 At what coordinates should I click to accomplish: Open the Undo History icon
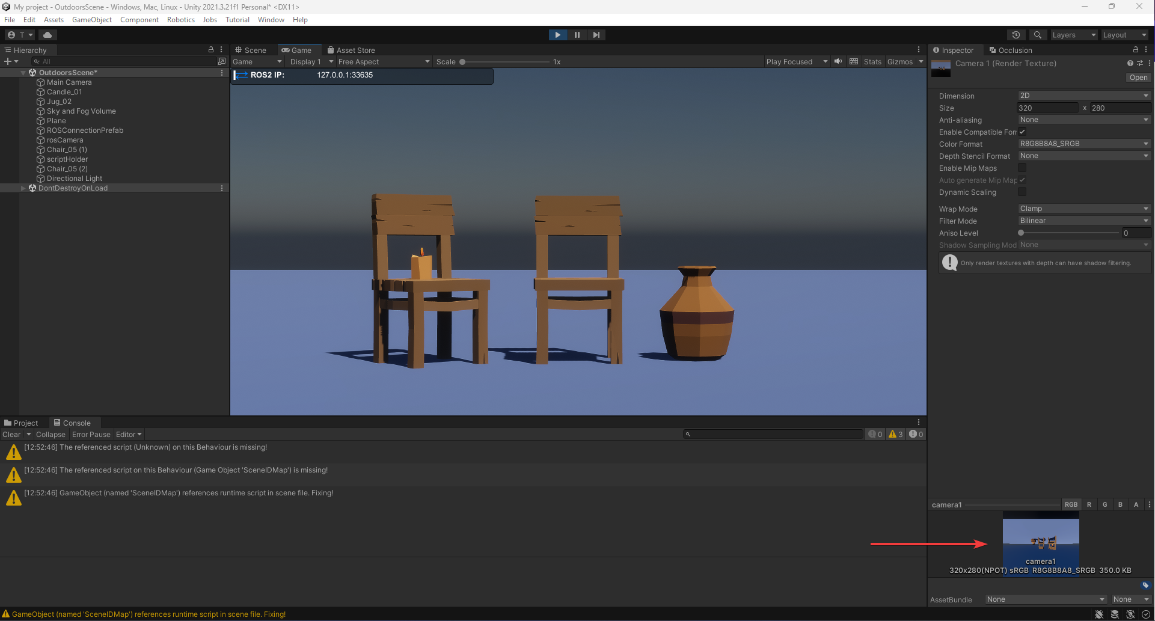pyautogui.click(x=1016, y=35)
